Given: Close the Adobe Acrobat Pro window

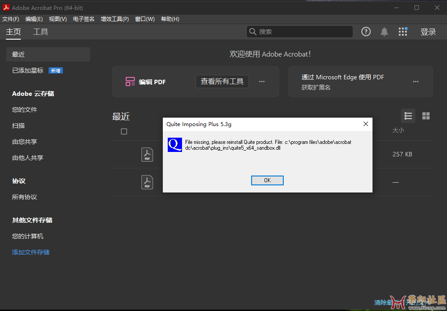Looking at the screenshot, I should pos(437,8).
